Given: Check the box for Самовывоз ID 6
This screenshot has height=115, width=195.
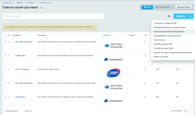Looking at the screenshot, I should coord(6,97).
